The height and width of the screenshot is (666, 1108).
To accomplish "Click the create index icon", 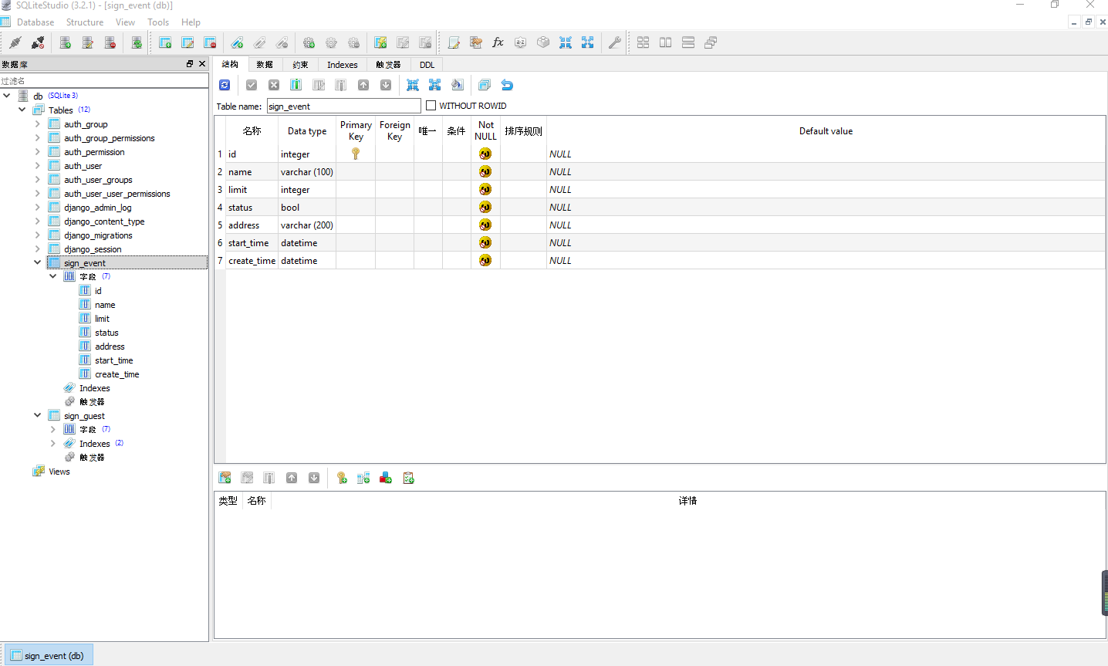I will (x=238, y=42).
